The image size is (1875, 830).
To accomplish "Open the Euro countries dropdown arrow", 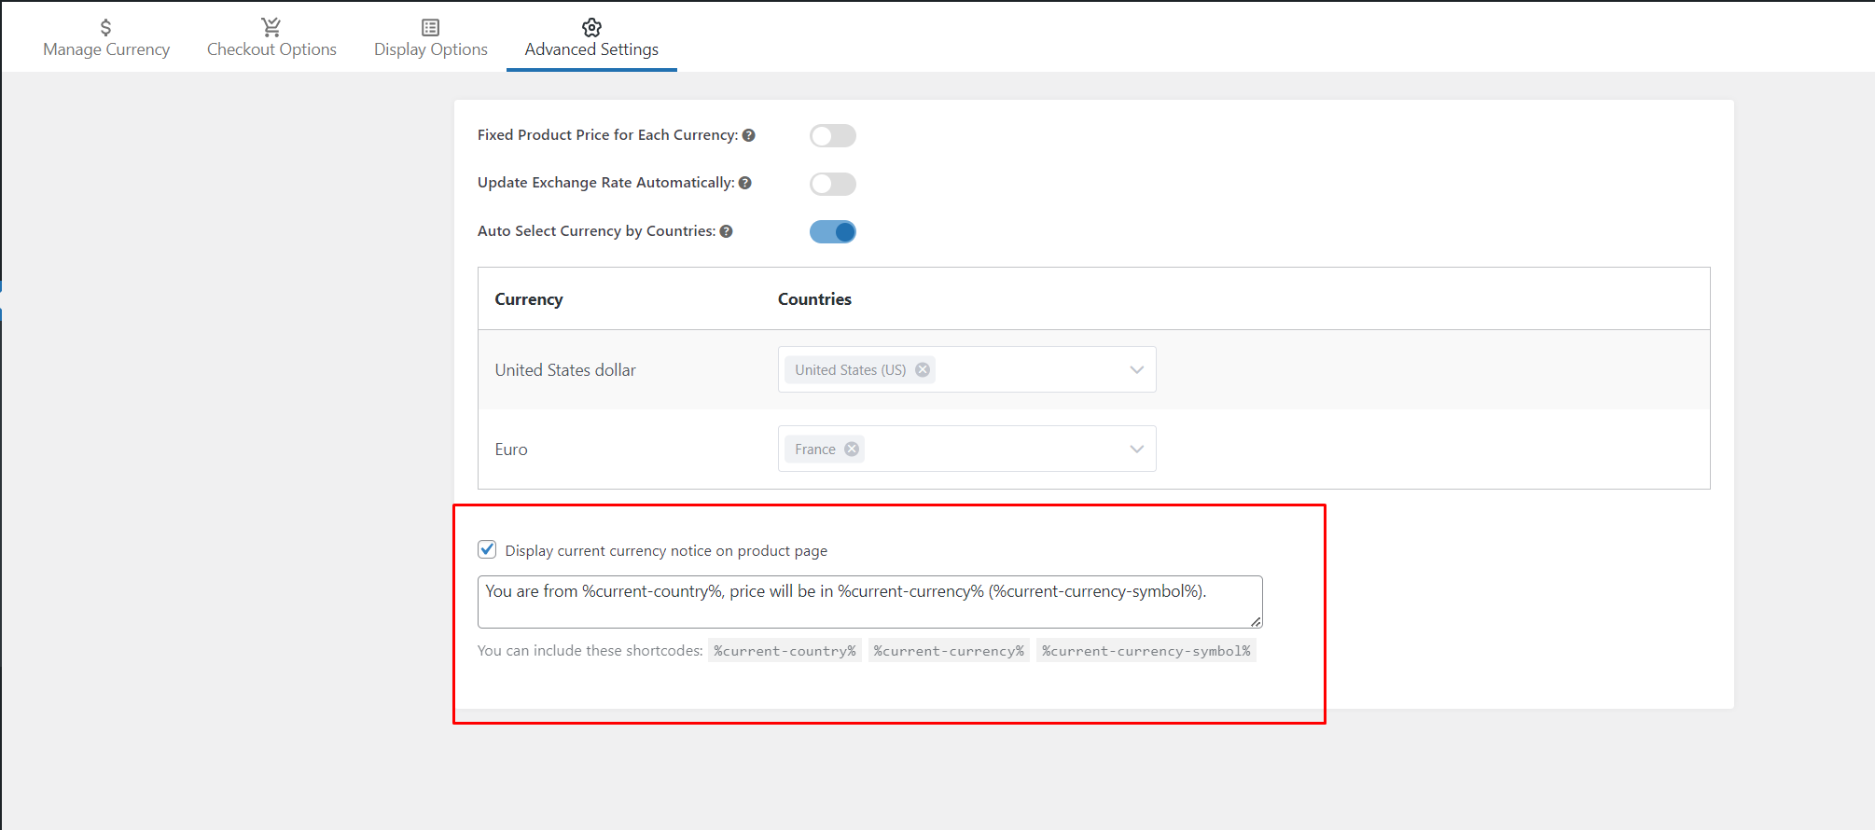I will click(x=1136, y=449).
